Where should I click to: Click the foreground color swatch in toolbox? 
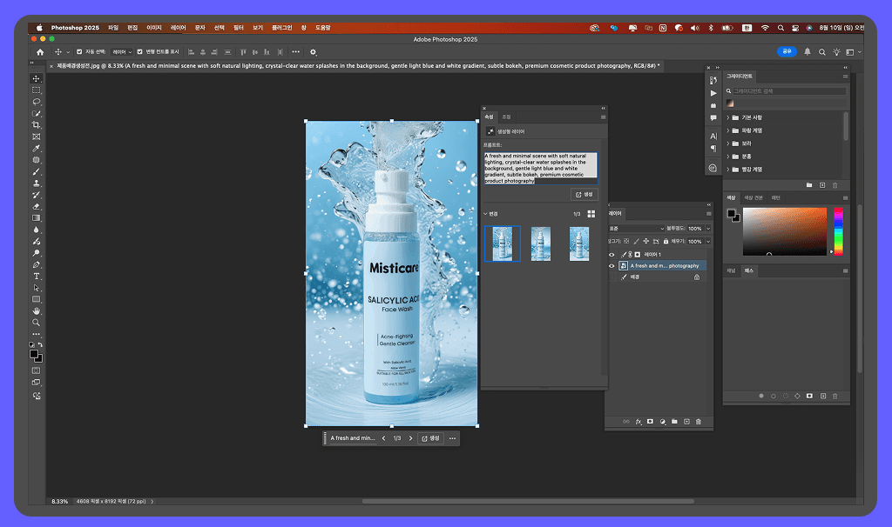click(34, 354)
